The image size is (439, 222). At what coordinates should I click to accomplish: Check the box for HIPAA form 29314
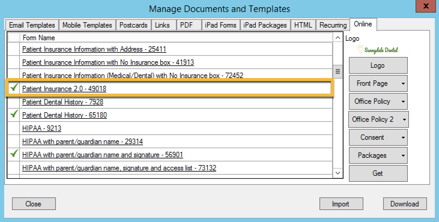(14, 142)
